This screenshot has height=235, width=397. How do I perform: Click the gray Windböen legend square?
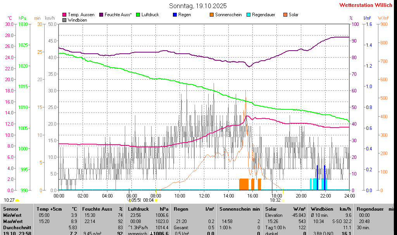coord(64,20)
